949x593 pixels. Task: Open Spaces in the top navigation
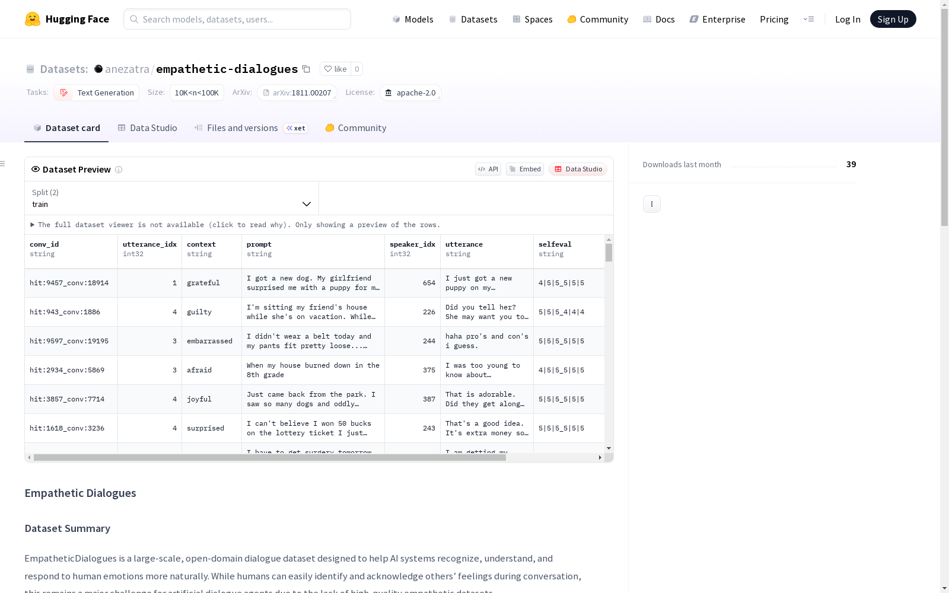point(533,19)
